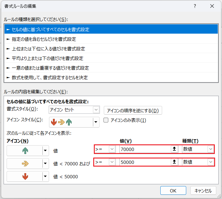The height and width of the screenshot is (199, 222).
Task: Click the OK button
Action: coord(173,191)
